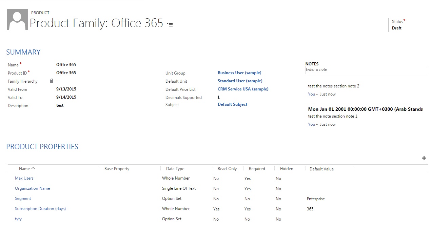431x227 pixels.
Task: Click the Hidden column header
Action: (x=287, y=169)
